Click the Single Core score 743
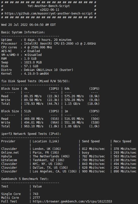This screenshot has width=138, height=204. [x=35, y=194]
